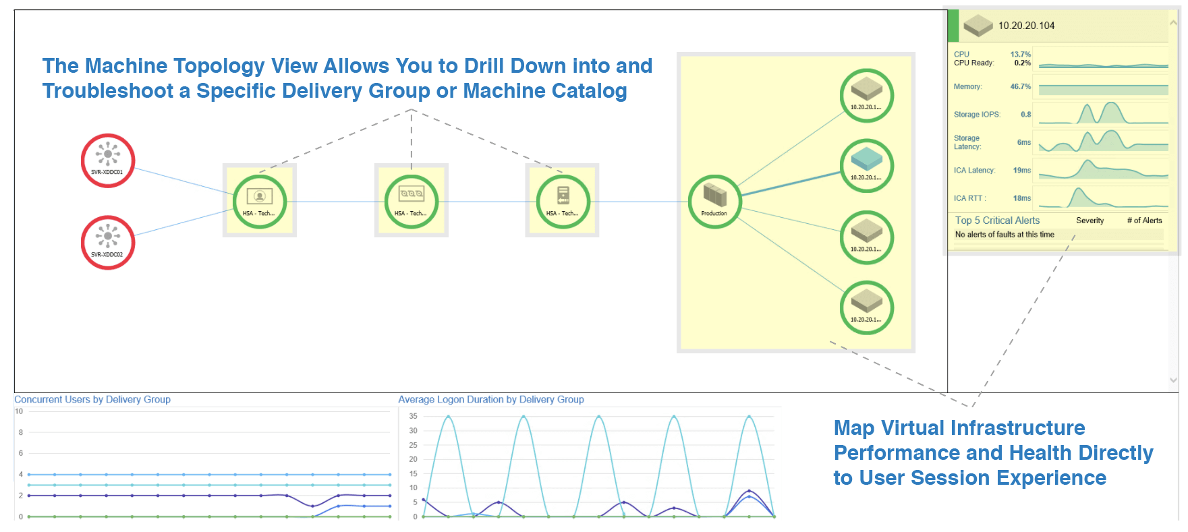Click the Memory label in detail panel
The height and width of the screenshot is (532, 1188).
tap(967, 86)
